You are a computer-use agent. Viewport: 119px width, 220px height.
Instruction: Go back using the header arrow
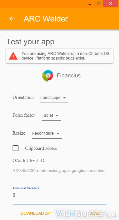point(12,19)
